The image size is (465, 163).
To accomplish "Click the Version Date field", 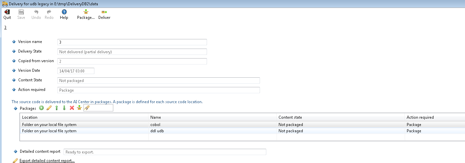I will click(x=76, y=71).
